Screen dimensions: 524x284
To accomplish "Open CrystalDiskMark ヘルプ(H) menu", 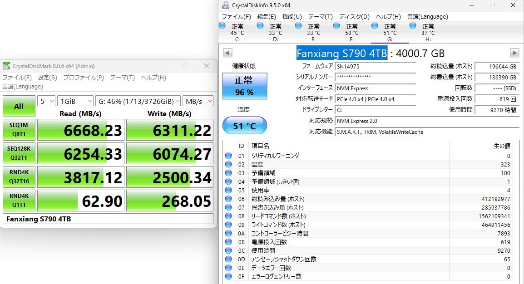I will 153,78.
